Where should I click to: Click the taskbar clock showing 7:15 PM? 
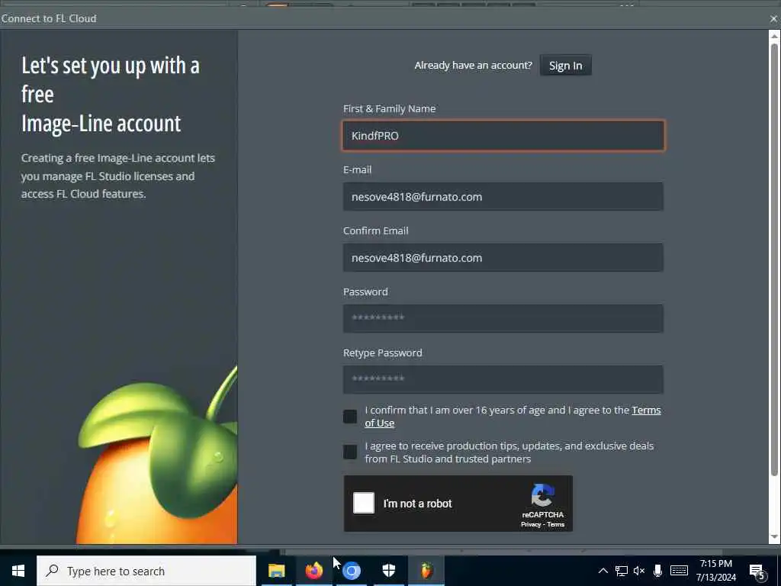(715, 571)
